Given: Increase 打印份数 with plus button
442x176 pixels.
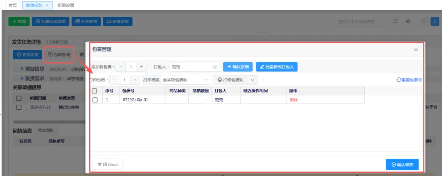Looking at the screenshot, I should point(135,80).
